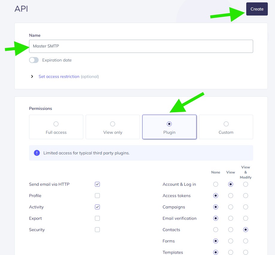The height and width of the screenshot is (255, 275).
Task: Choose the View only permission card
Action: pyautogui.click(x=113, y=127)
